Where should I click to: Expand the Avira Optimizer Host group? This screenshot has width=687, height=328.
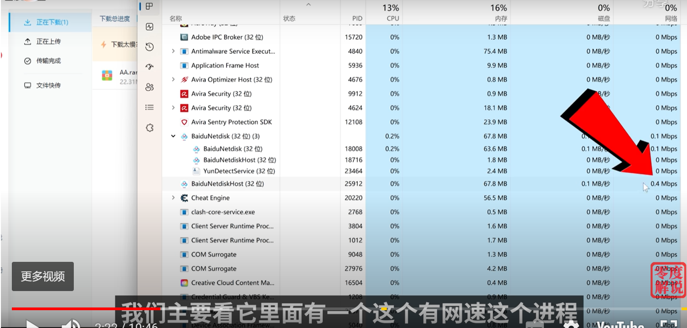click(173, 80)
